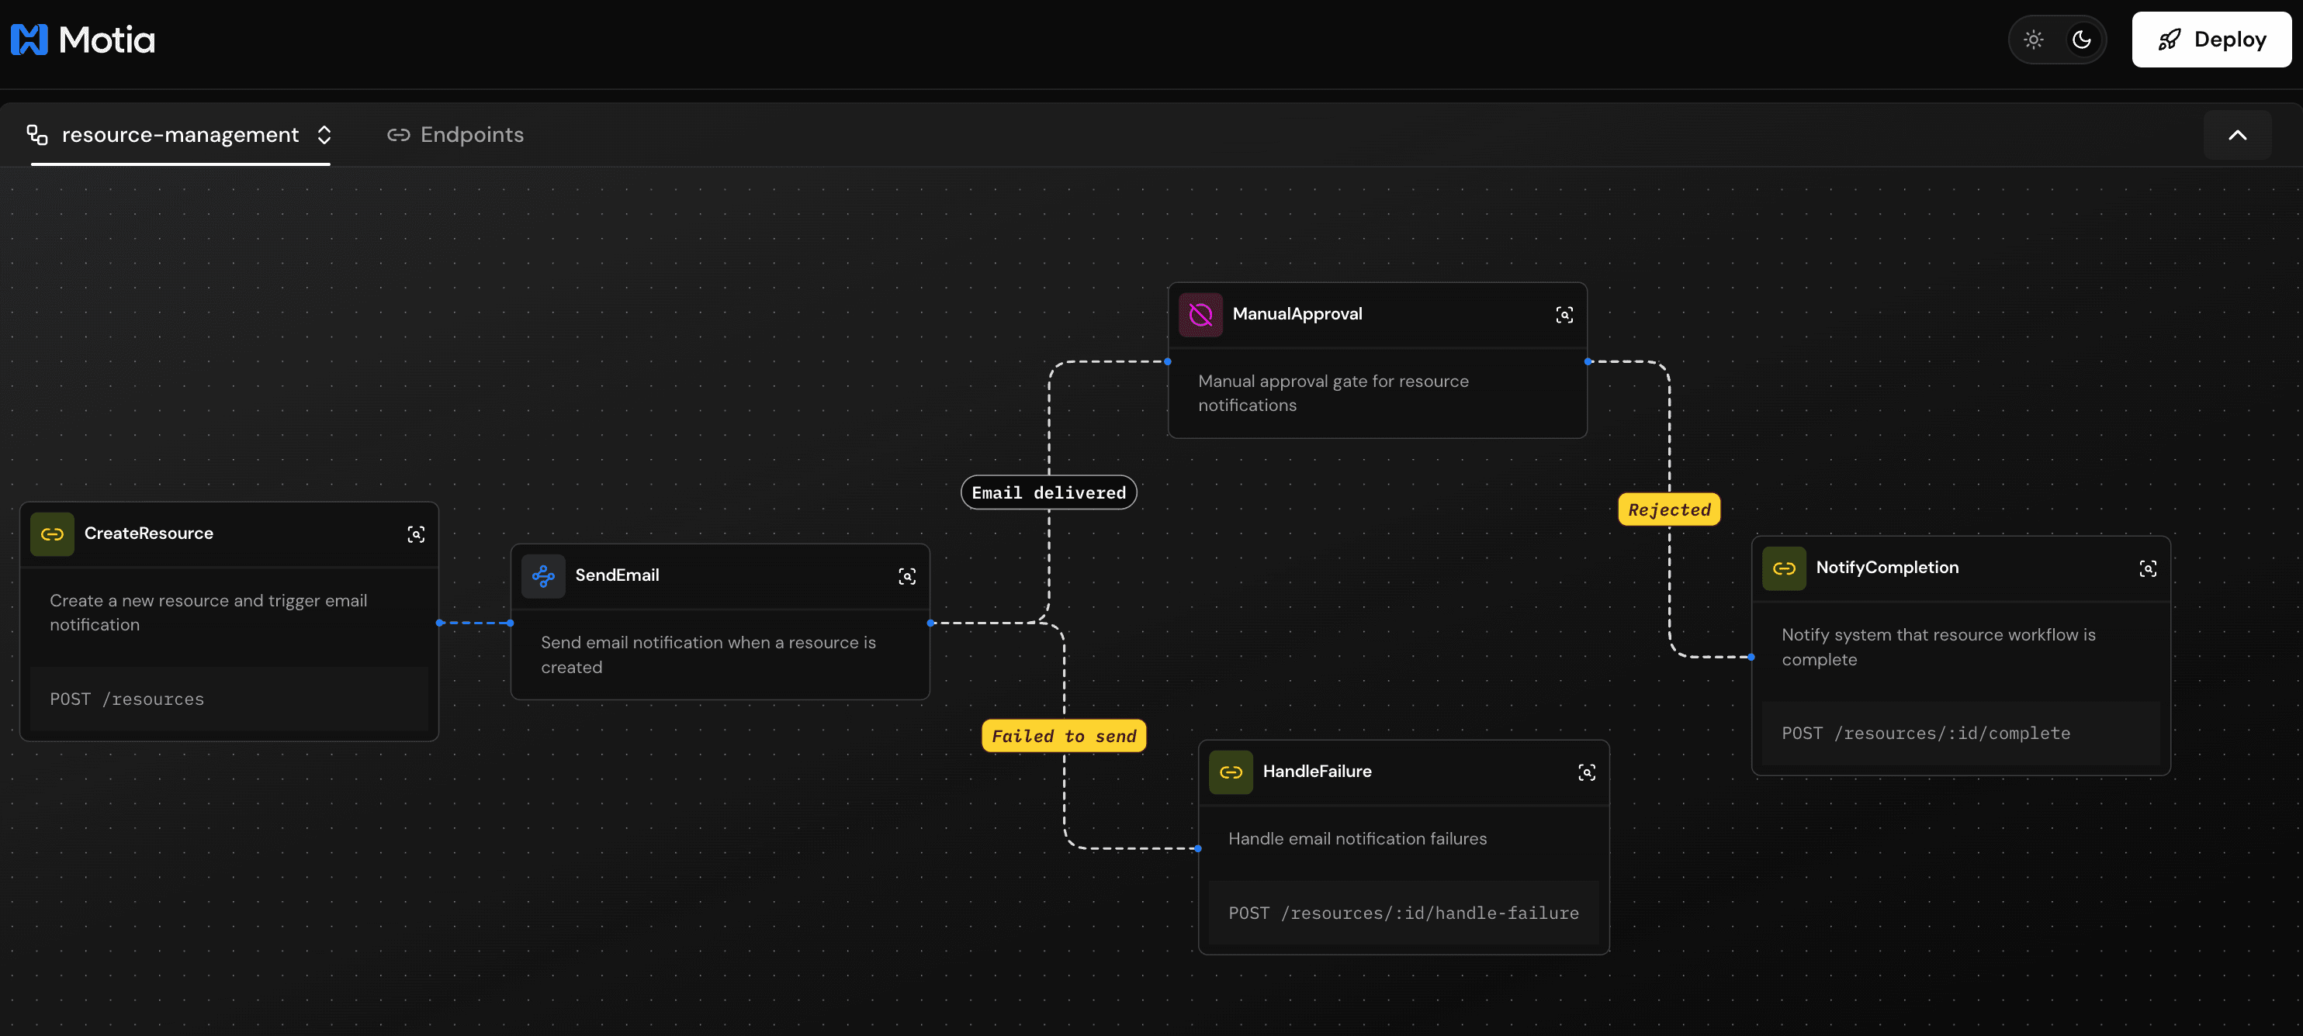Collapse the panel using the top-right chevron
This screenshot has height=1036, width=2303.
2238,134
